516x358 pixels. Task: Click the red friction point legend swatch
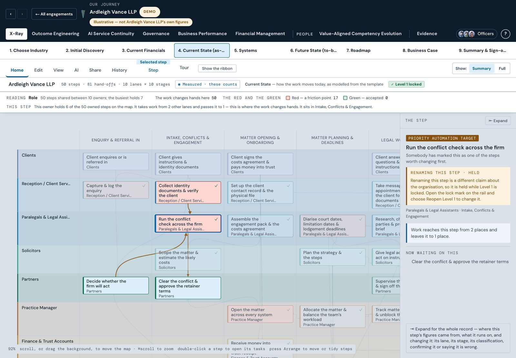pos(288,98)
